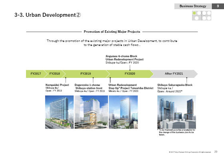This screenshot has width=224, height=155.
Task: Click 'Shibuya-station front' text
Action: click(x=89, y=88)
